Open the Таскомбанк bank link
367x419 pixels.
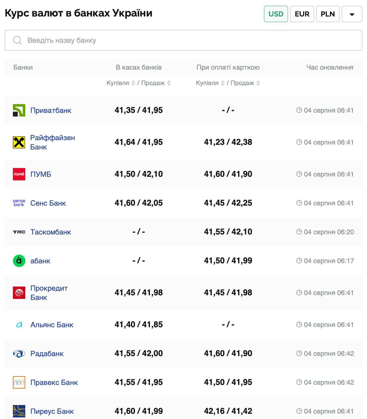(51, 232)
